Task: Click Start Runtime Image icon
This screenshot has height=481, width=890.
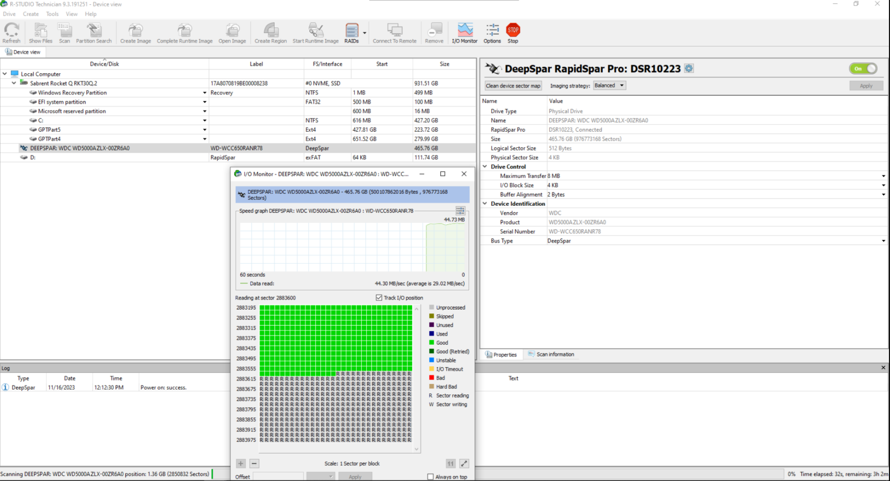Action: coord(315,33)
